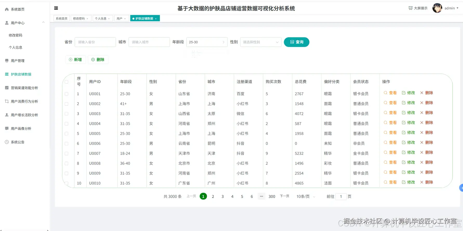Toggle the hamburger sidebar collapse icon
Viewport: 463px width, 231px height.
(56, 8)
